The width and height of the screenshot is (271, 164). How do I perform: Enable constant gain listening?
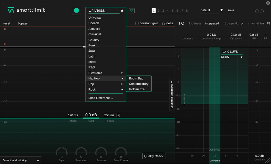point(146,23)
